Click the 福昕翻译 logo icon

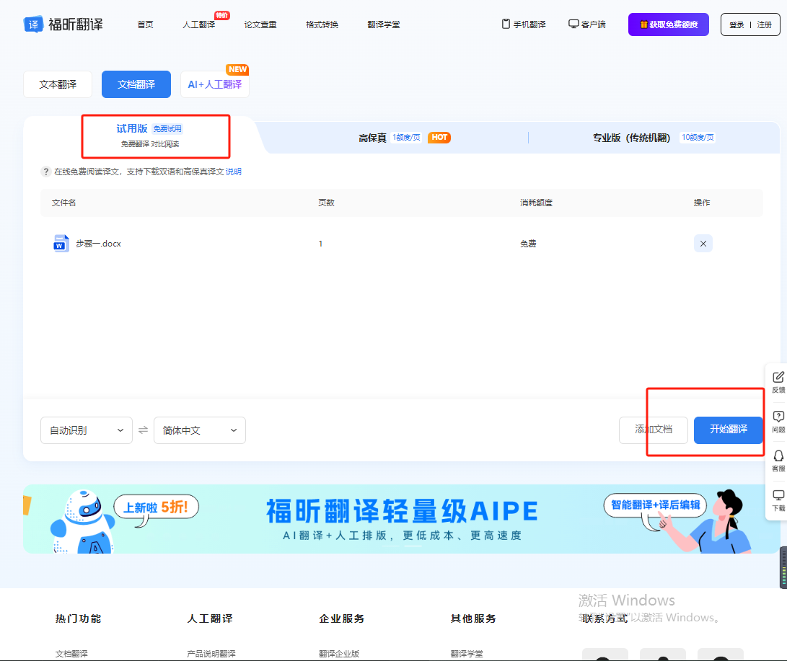coord(33,24)
